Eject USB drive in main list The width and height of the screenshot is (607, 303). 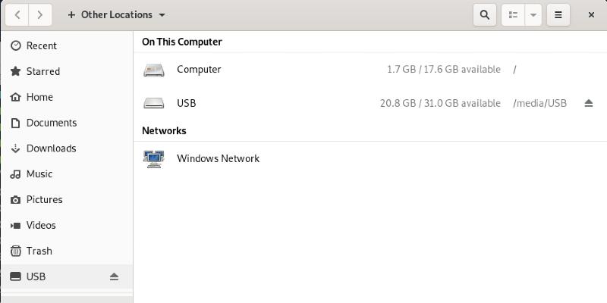[x=589, y=103]
